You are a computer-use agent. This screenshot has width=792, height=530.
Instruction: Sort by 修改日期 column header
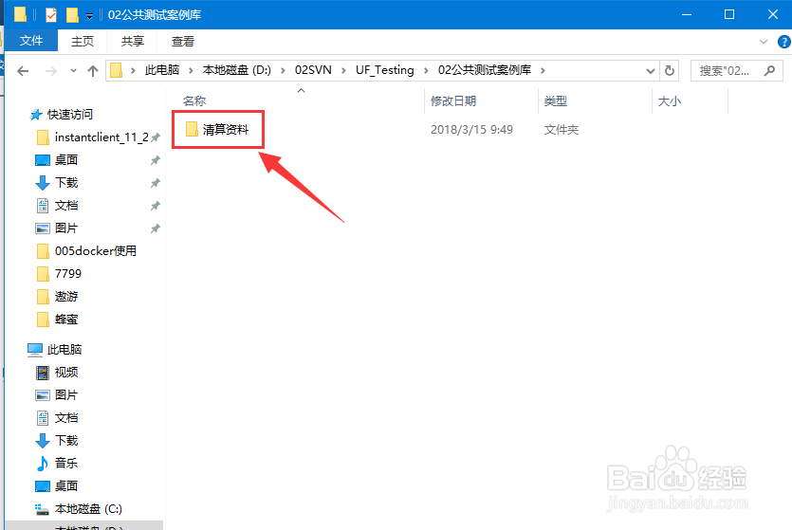click(x=453, y=101)
